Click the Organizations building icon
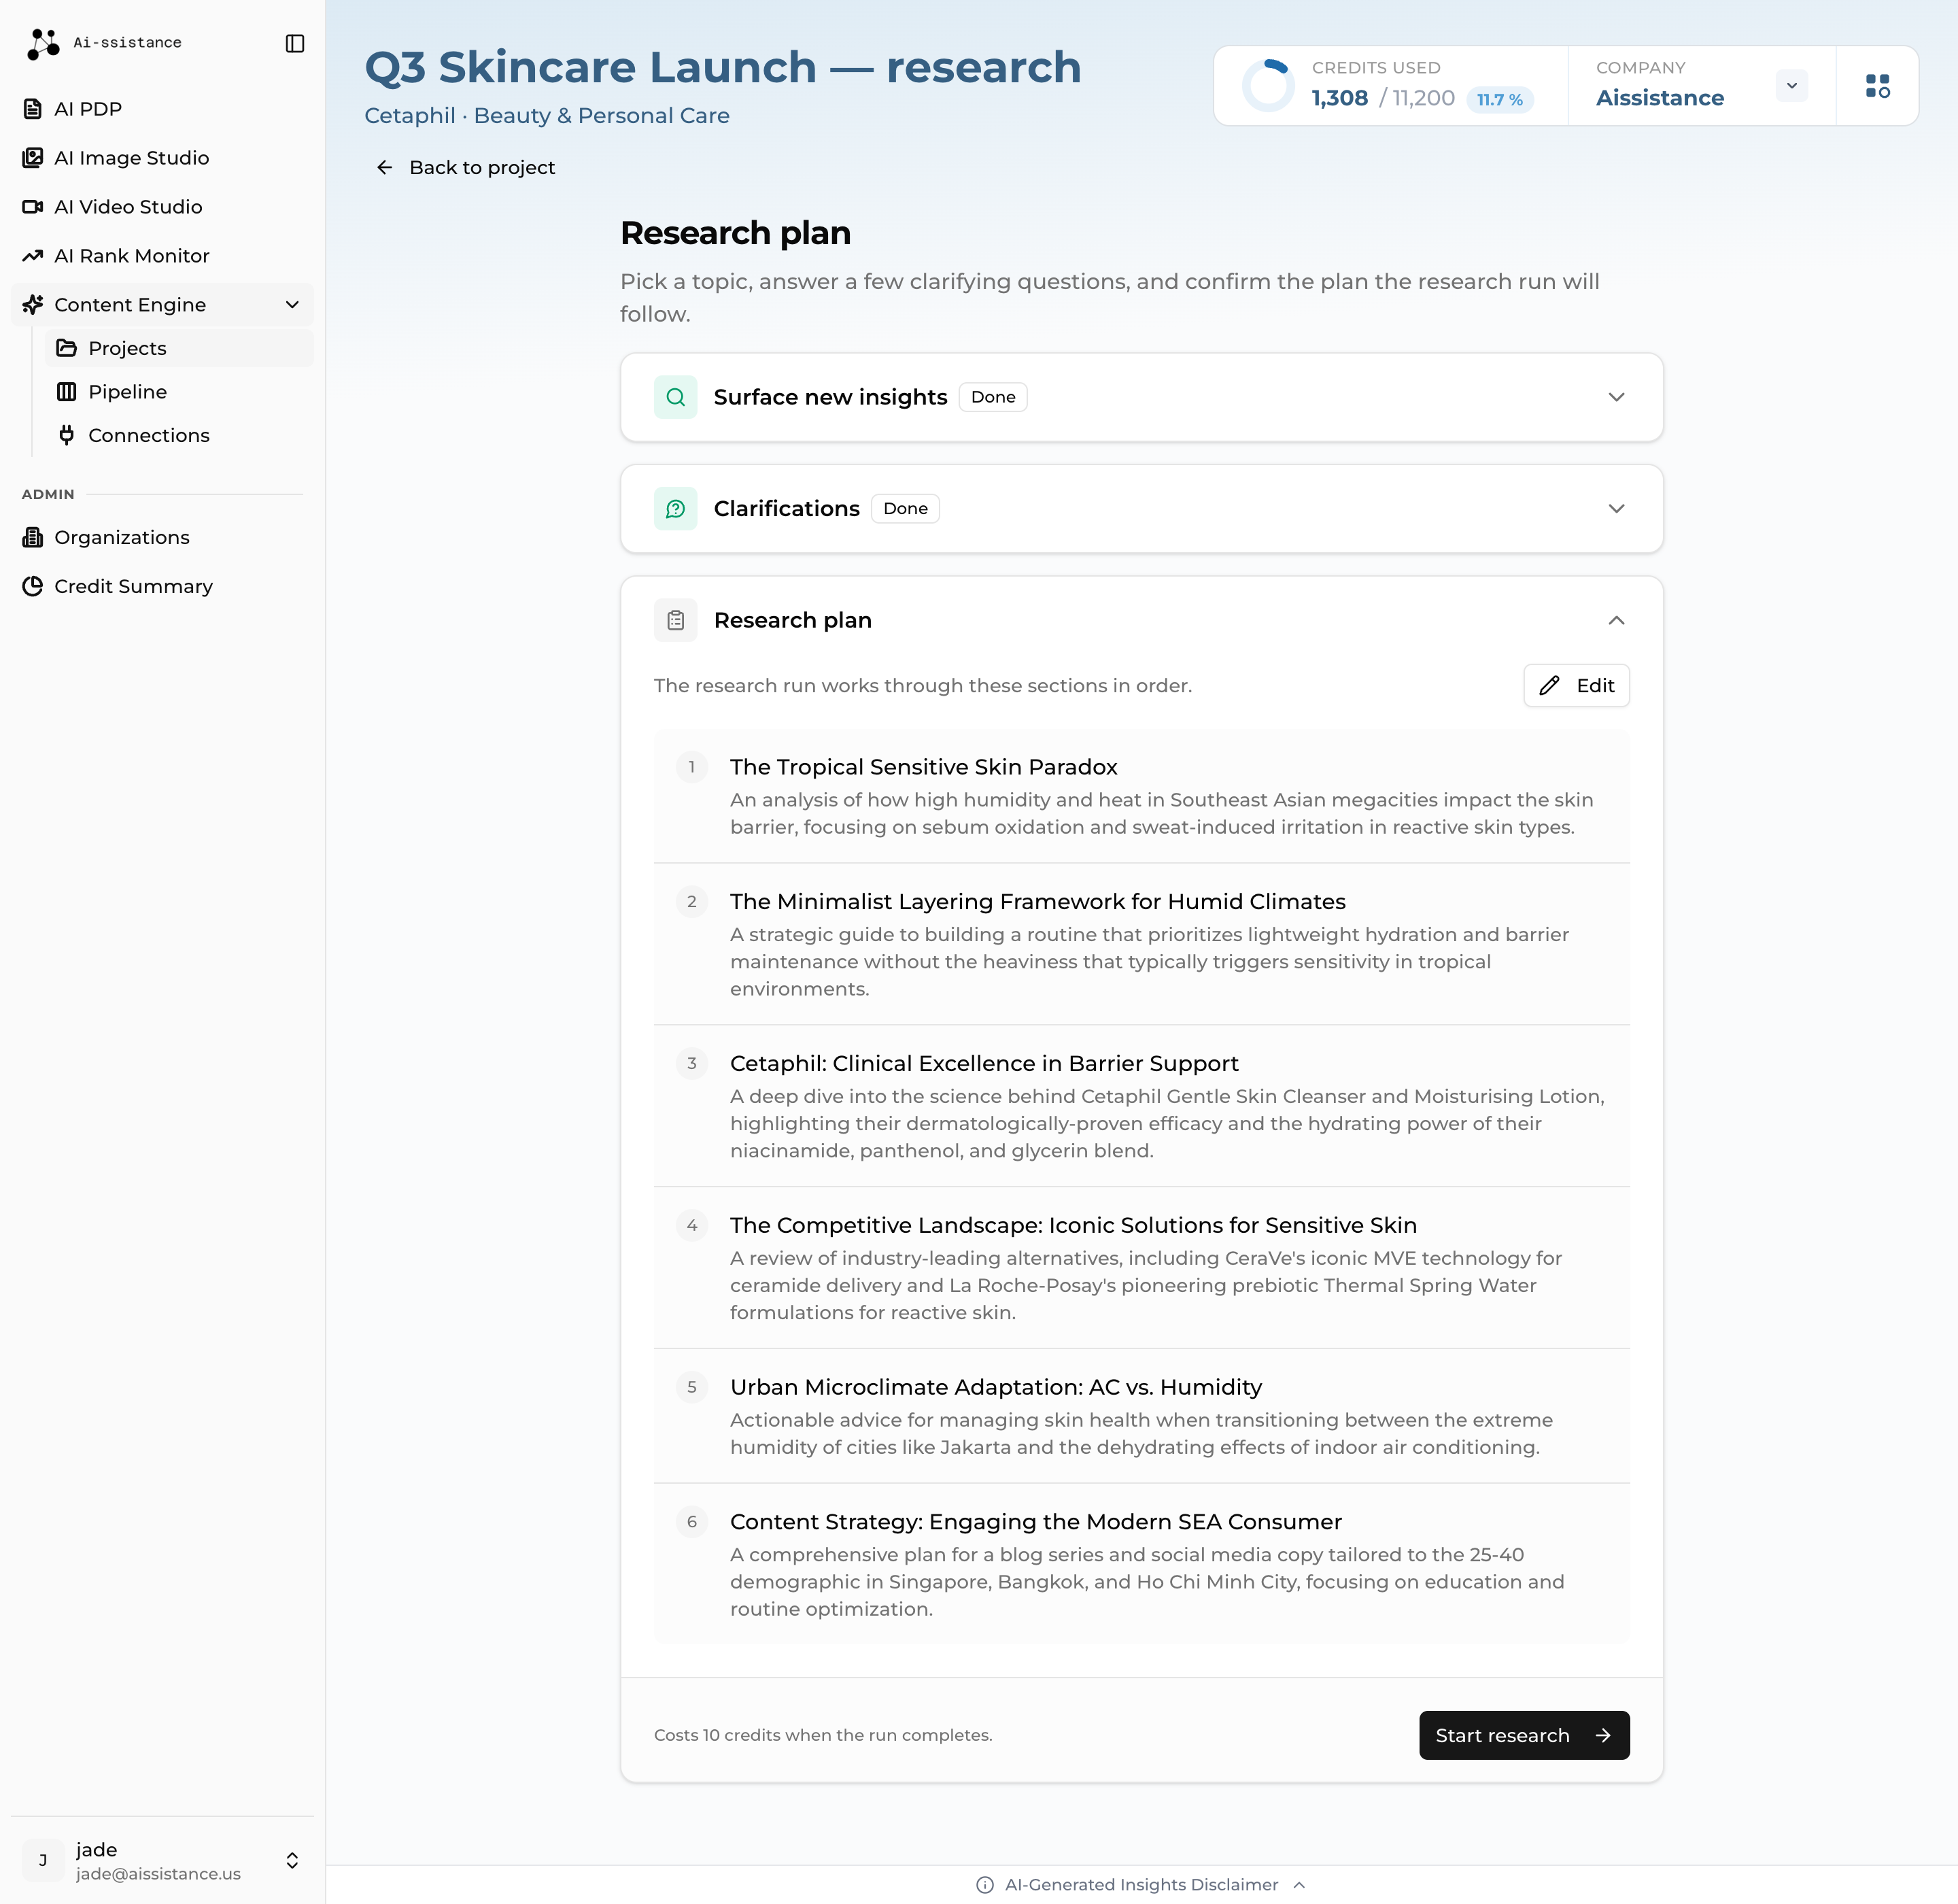1958x1904 pixels. click(33, 537)
